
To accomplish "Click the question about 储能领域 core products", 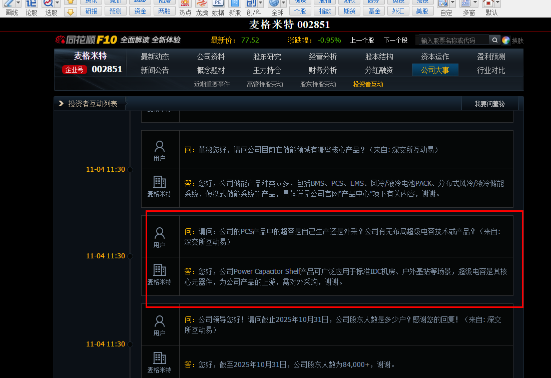I will point(311,150).
